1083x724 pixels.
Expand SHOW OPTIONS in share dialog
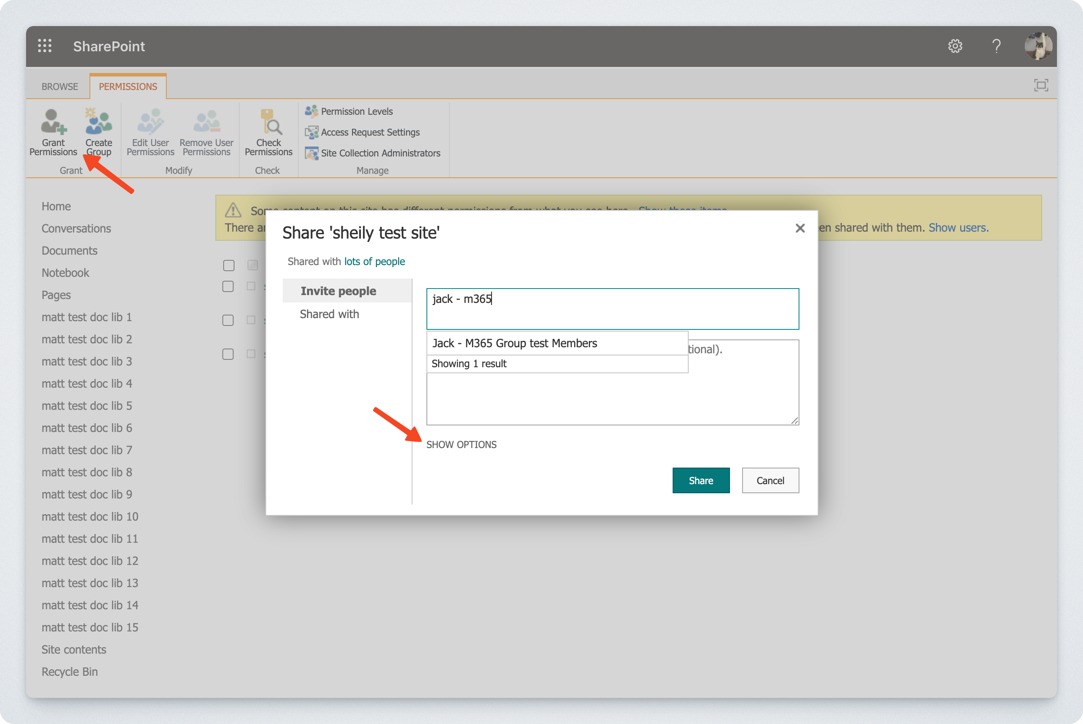click(461, 444)
